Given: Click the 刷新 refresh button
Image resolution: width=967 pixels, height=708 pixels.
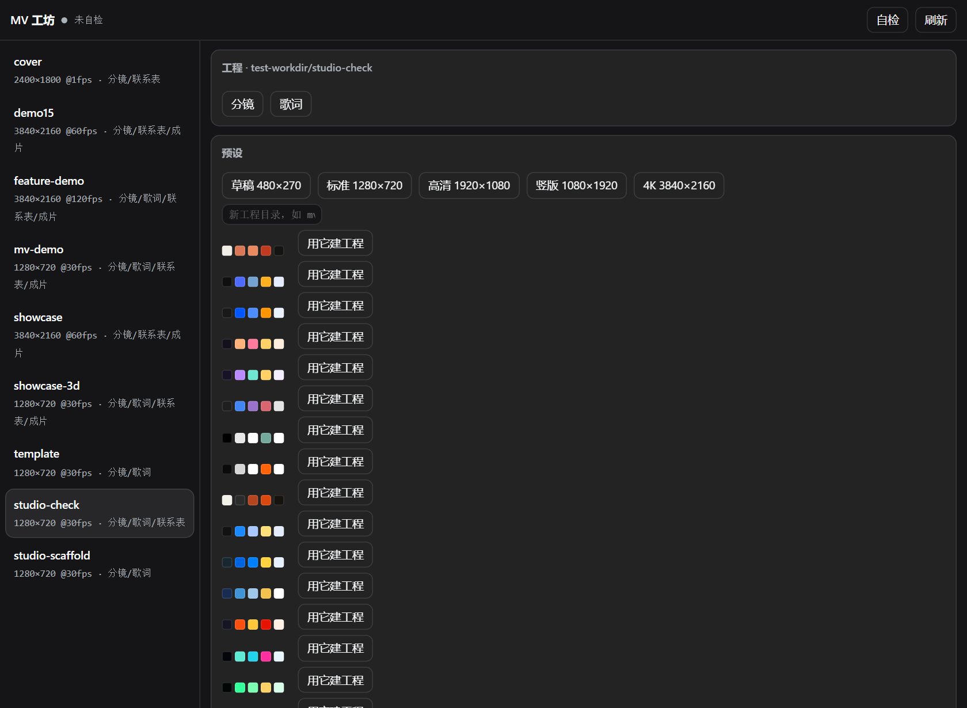Looking at the screenshot, I should click(x=935, y=20).
